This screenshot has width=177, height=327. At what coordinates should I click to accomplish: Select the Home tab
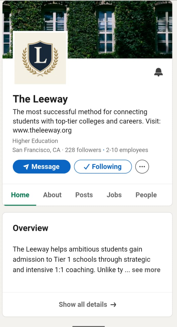click(20, 195)
